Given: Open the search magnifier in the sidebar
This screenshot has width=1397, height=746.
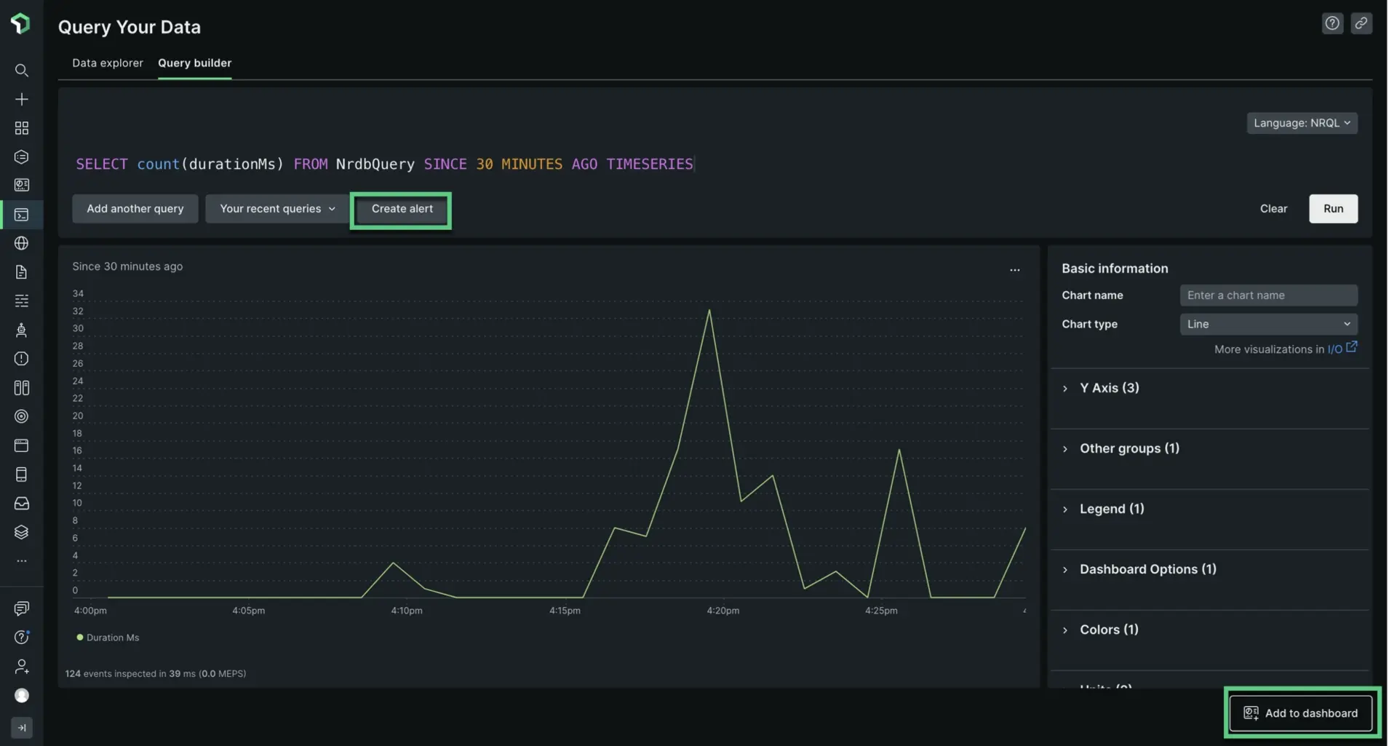Looking at the screenshot, I should (22, 71).
